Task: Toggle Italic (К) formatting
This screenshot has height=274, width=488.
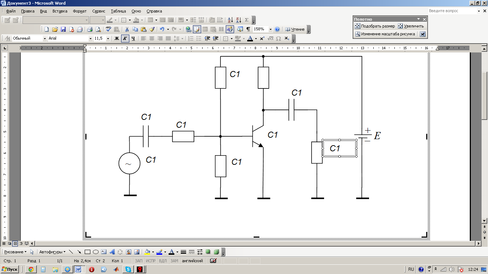Action: tap(125, 38)
